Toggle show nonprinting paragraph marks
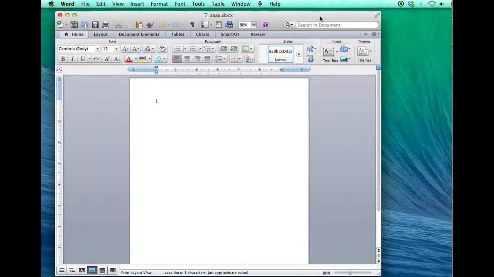 coord(192,25)
